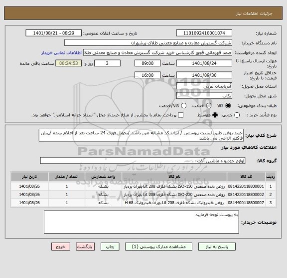
Task: Toggle the اسناد خزانه اسلامی payment checkbox
Action: pyautogui.click(x=181, y=115)
